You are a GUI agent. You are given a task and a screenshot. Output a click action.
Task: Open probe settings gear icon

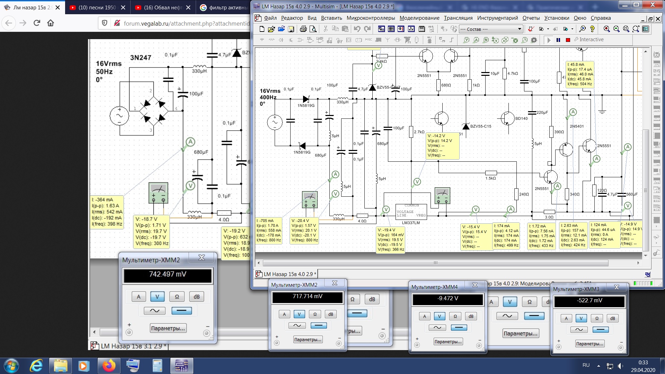click(x=534, y=40)
